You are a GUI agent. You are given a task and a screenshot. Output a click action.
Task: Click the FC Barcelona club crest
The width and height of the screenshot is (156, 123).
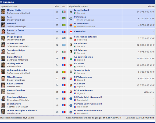tap(71, 25)
